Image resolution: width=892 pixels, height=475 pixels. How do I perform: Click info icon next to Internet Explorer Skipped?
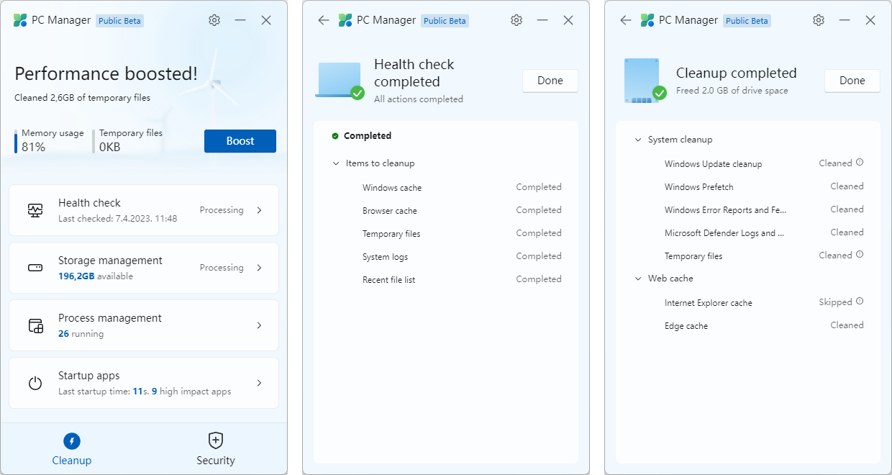tap(860, 302)
